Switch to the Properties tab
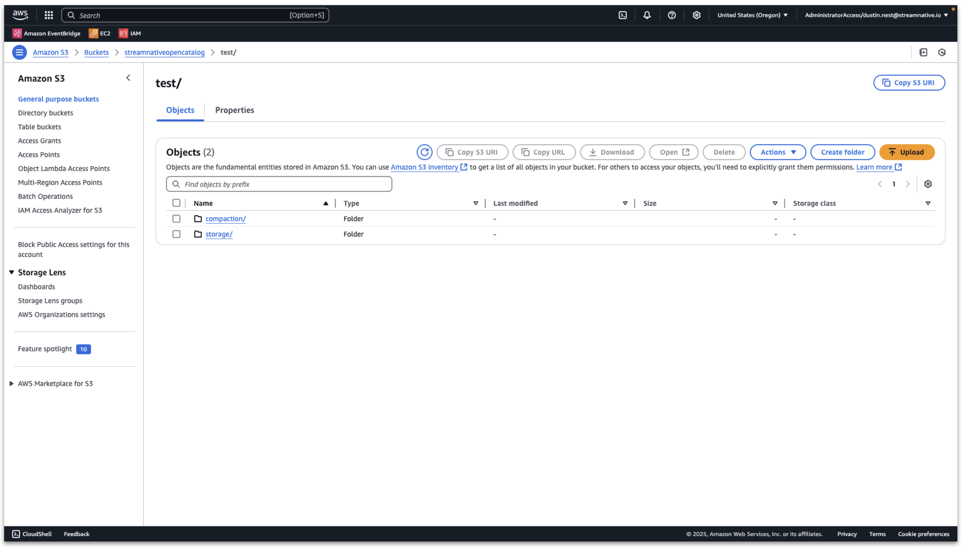This screenshot has width=965, height=550. [234, 110]
